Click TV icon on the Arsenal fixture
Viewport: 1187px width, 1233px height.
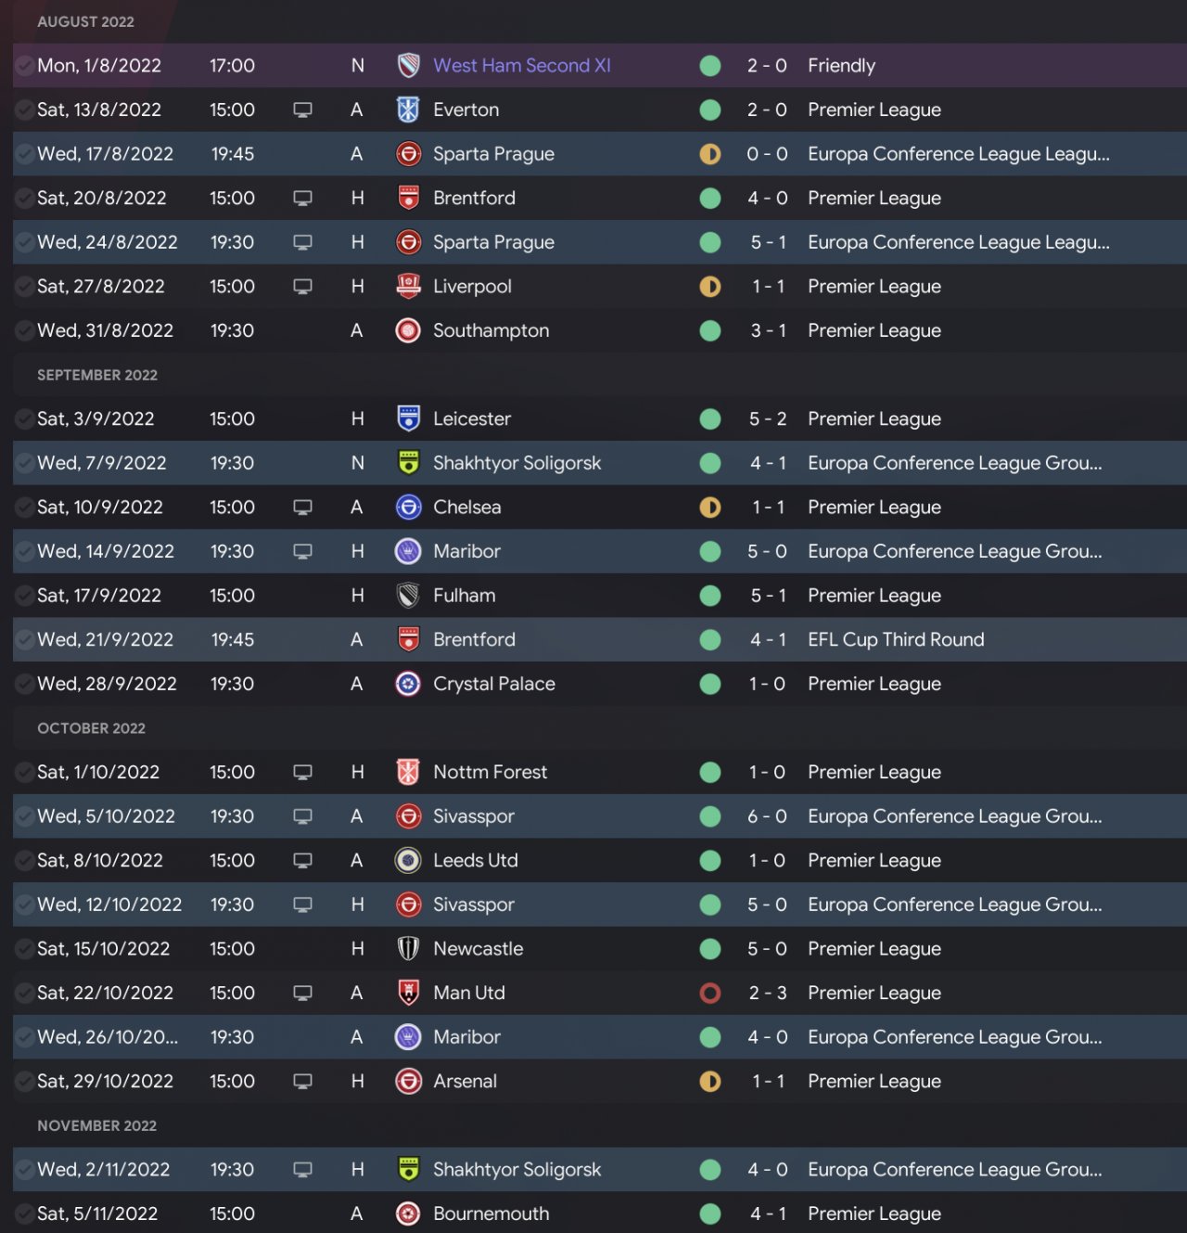tap(302, 1081)
